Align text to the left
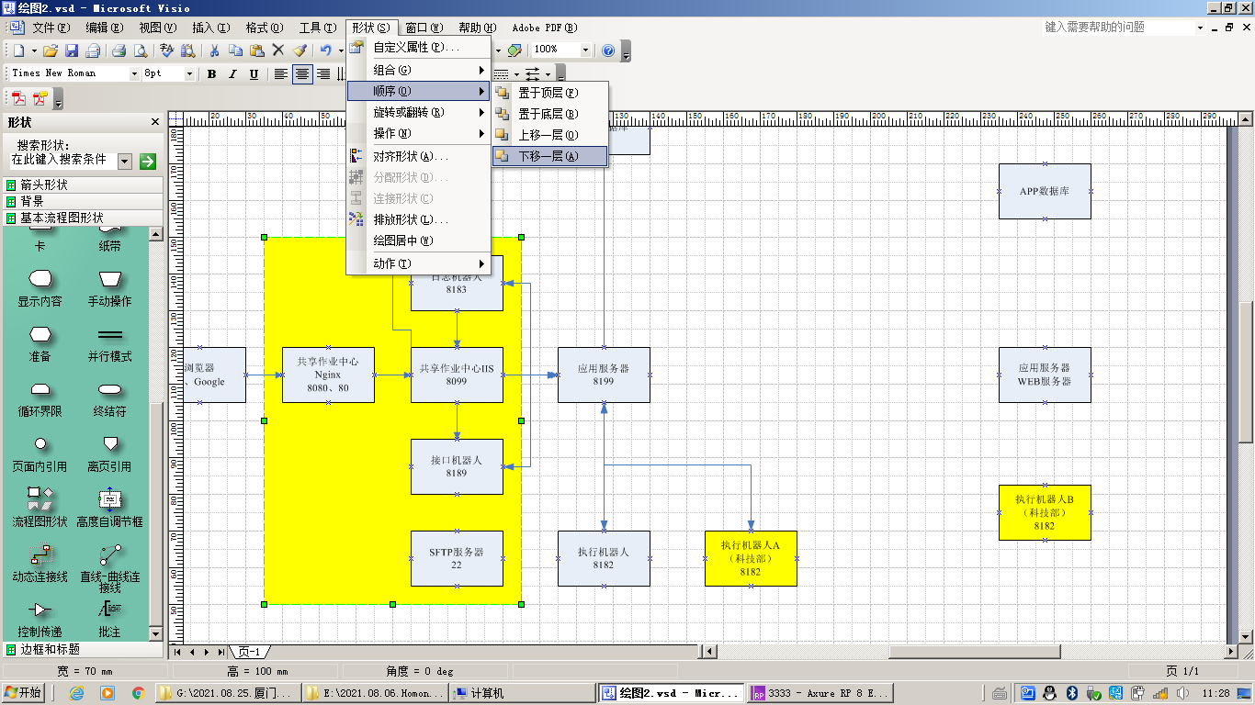 click(281, 74)
